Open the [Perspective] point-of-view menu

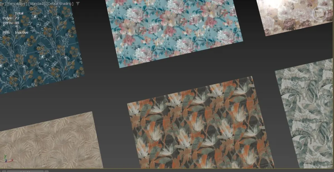coord(16,4)
